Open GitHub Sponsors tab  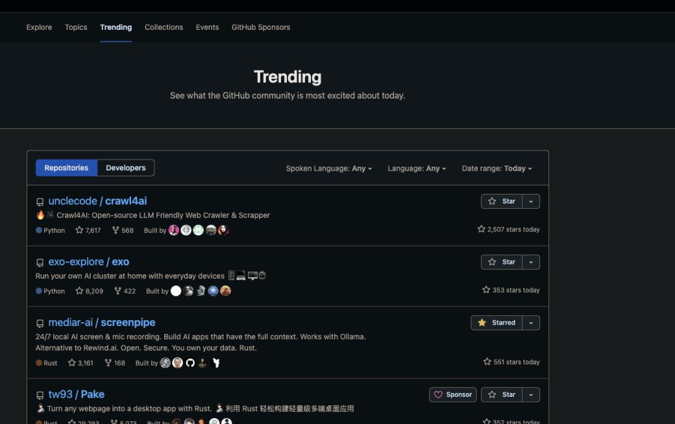[x=261, y=27]
